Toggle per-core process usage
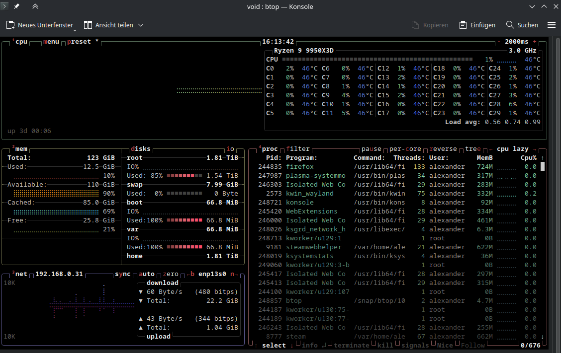561x353 pixels. pos(405,148)
